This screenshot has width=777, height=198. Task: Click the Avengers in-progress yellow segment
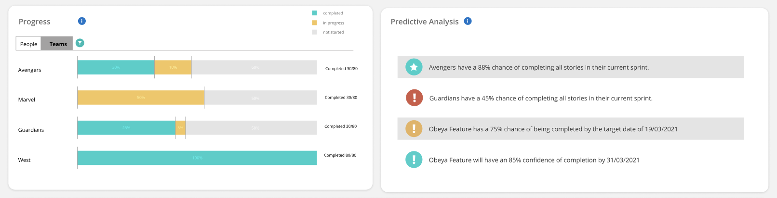pos(173,67)
